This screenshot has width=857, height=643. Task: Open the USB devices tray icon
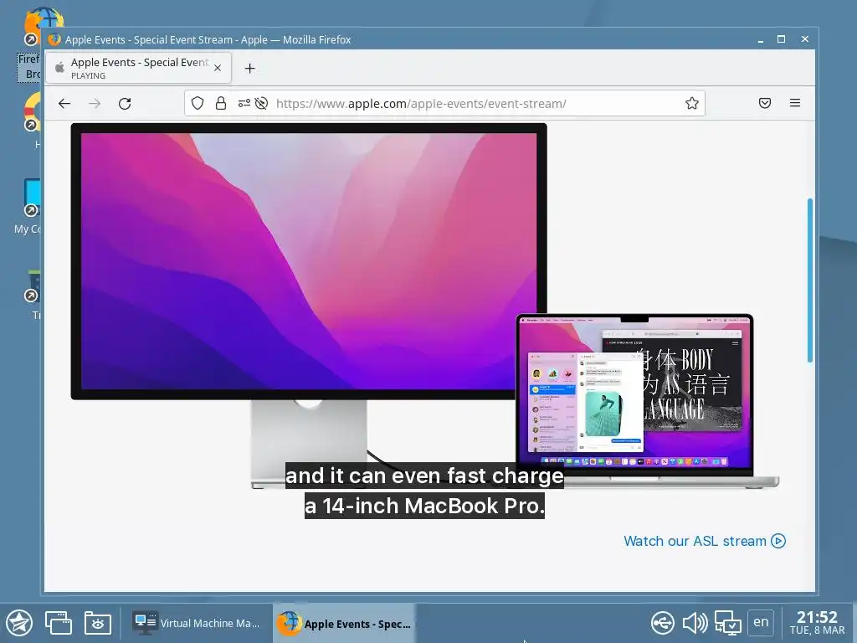663,623
